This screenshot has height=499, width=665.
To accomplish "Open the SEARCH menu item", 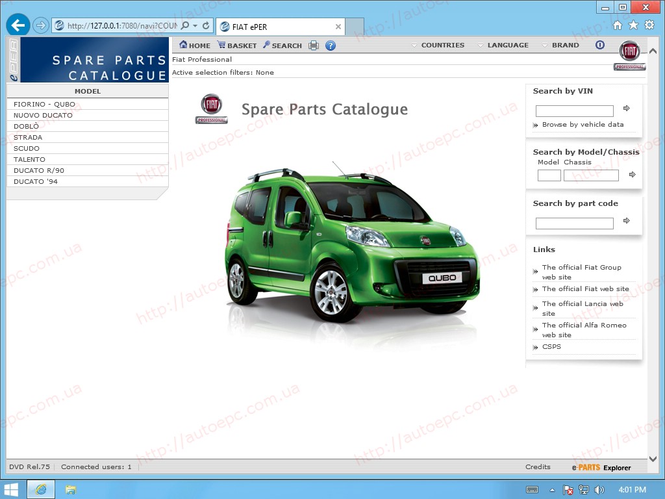I will (282, 45).
